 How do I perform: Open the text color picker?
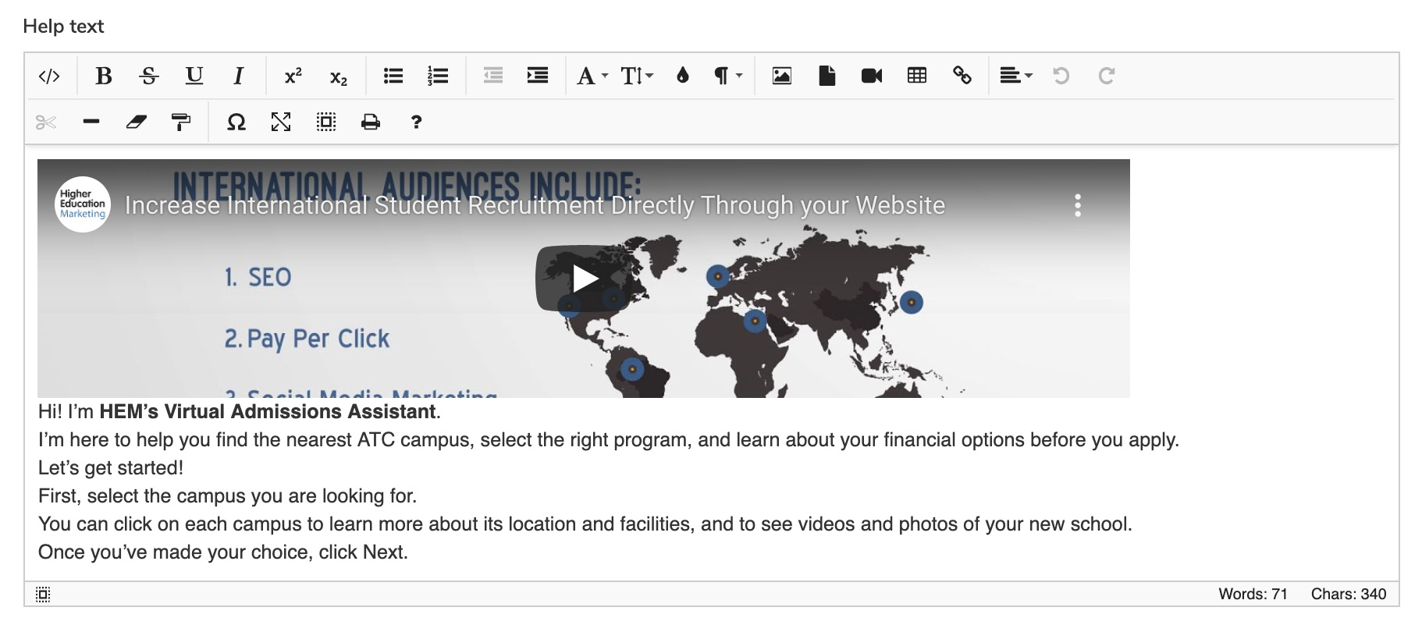coord(683,76)
